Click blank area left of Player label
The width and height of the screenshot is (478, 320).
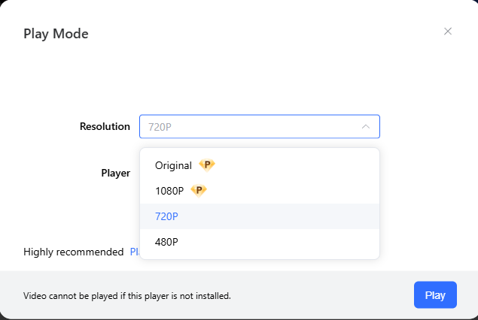pyautogui.click(x=53, y=173)
